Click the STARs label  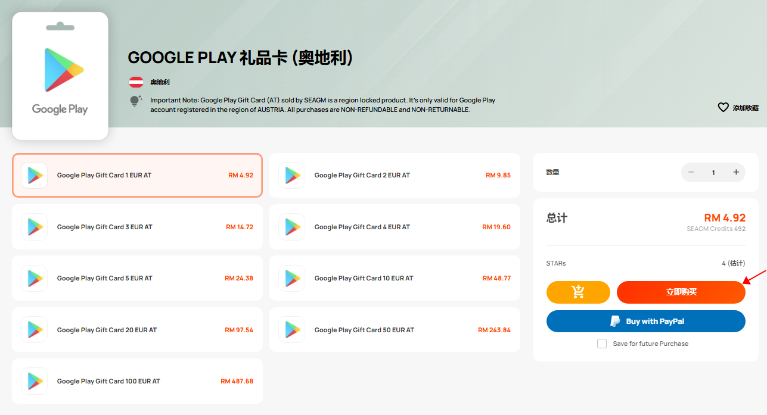(556, 263)
